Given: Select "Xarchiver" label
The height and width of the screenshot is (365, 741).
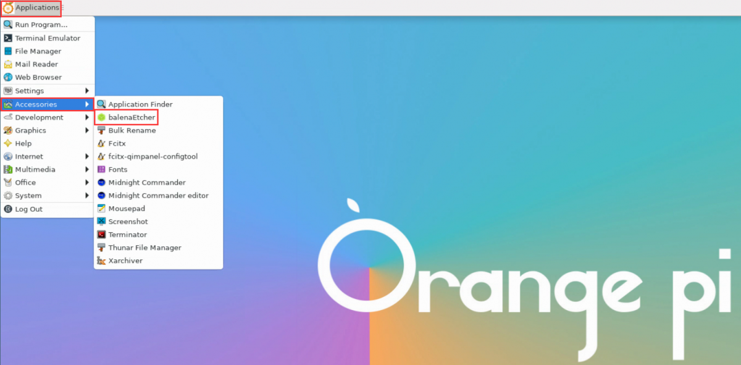Looking at the screenshot, I should (x=125, y=261).
